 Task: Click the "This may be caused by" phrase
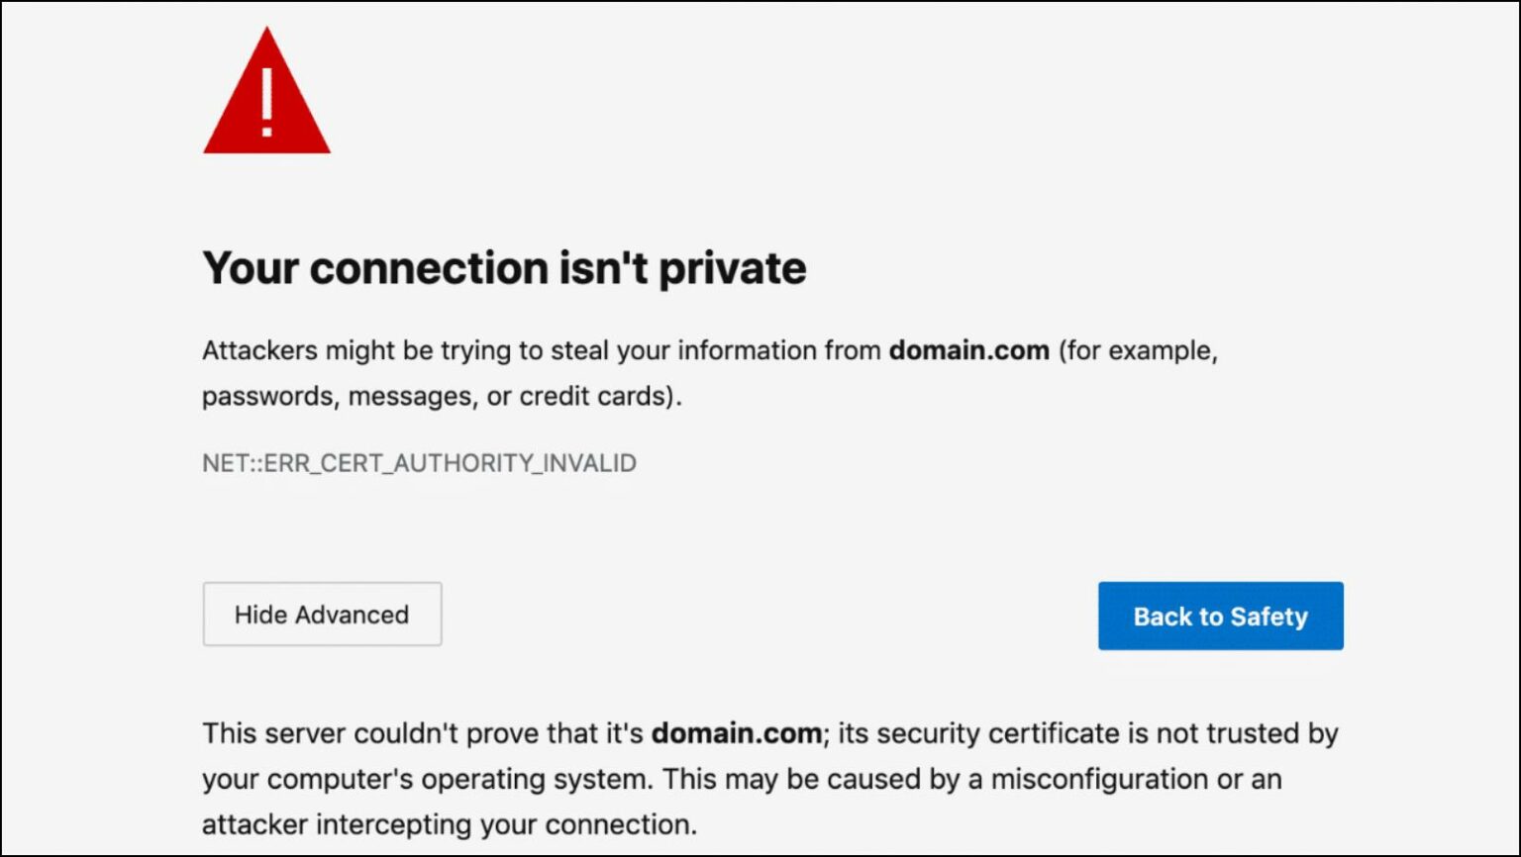click(x=812, y=779)
